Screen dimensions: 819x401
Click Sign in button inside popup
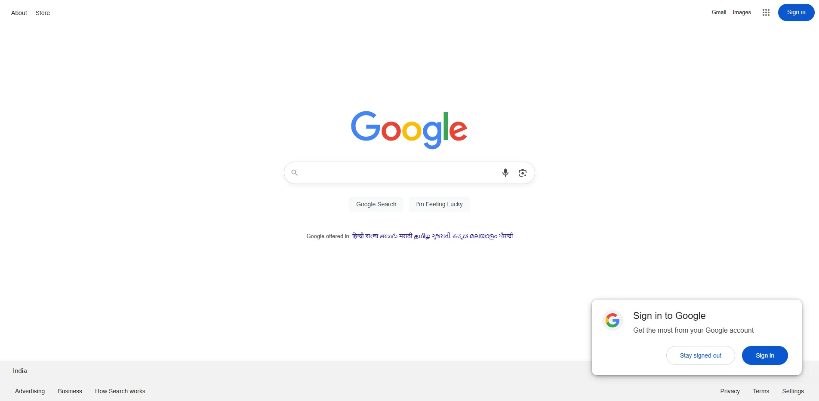click(765, 355)
